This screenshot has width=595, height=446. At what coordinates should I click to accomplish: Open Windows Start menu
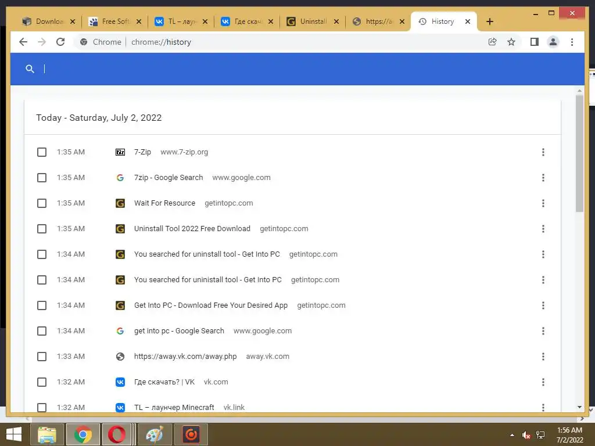coord(14,434)
